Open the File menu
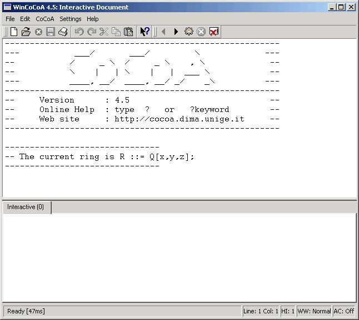Screen dimensions: 359x320 pyautogui.click(x=10, y=19)
